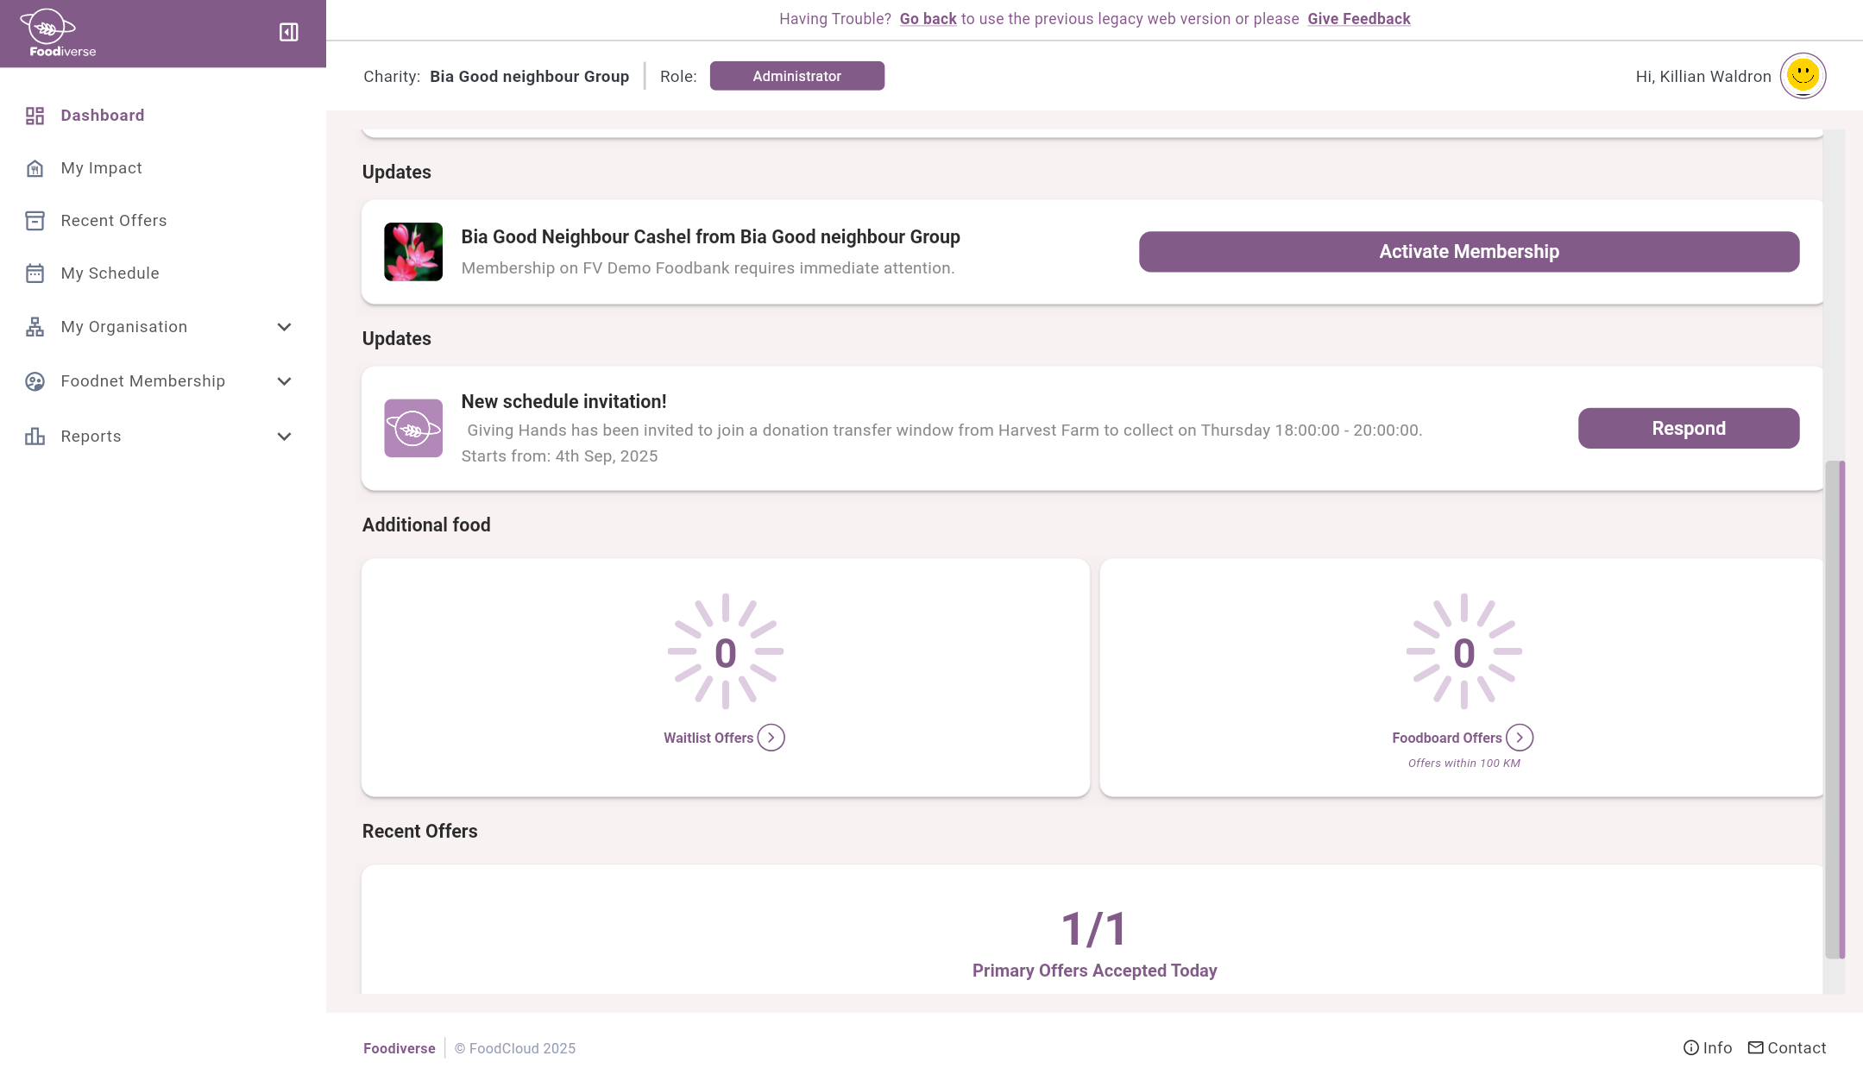This screenshot has height=1081, width=1863.
Task: Select Dashboard in sidebar
Action: [x=102, y=116]
